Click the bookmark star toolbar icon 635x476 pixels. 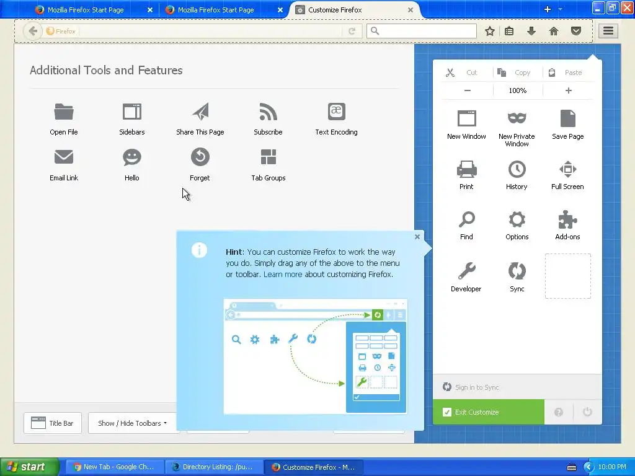(490, 31)
